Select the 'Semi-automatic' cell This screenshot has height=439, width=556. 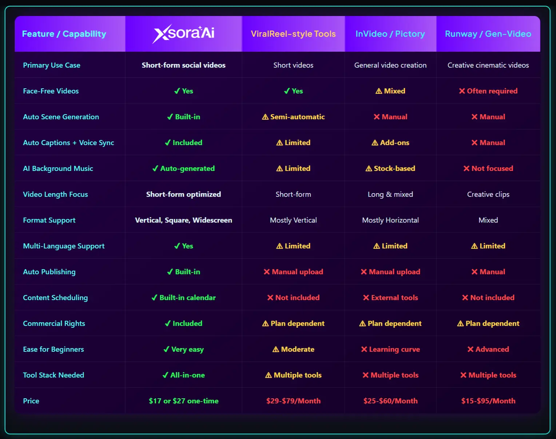pos(293,117)
